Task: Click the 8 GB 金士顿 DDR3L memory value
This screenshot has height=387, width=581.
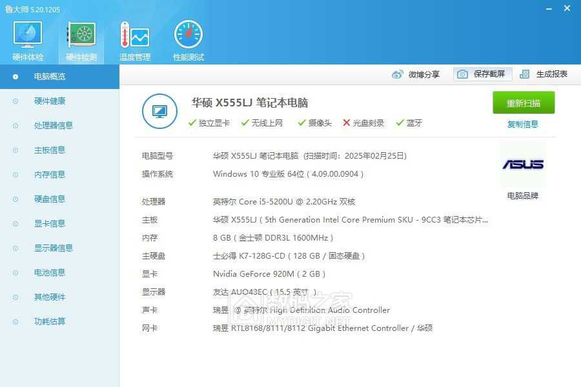Action: pyautogui.click(x=273, y=238)
